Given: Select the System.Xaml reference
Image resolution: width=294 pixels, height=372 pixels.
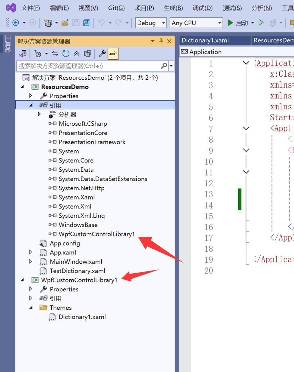Looking at the screenshot, I should pos(76,197).
